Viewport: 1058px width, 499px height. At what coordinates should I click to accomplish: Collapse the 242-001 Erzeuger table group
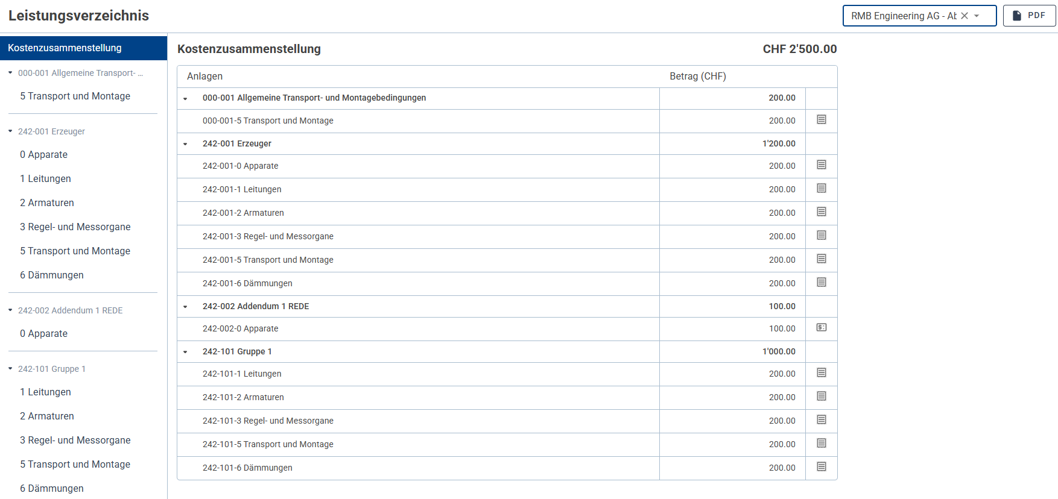pyautogui.click(x=185, y=144)
